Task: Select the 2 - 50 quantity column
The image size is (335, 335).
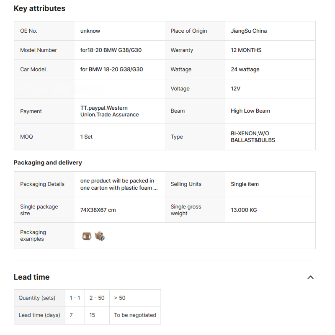Action: coord(97,298)
